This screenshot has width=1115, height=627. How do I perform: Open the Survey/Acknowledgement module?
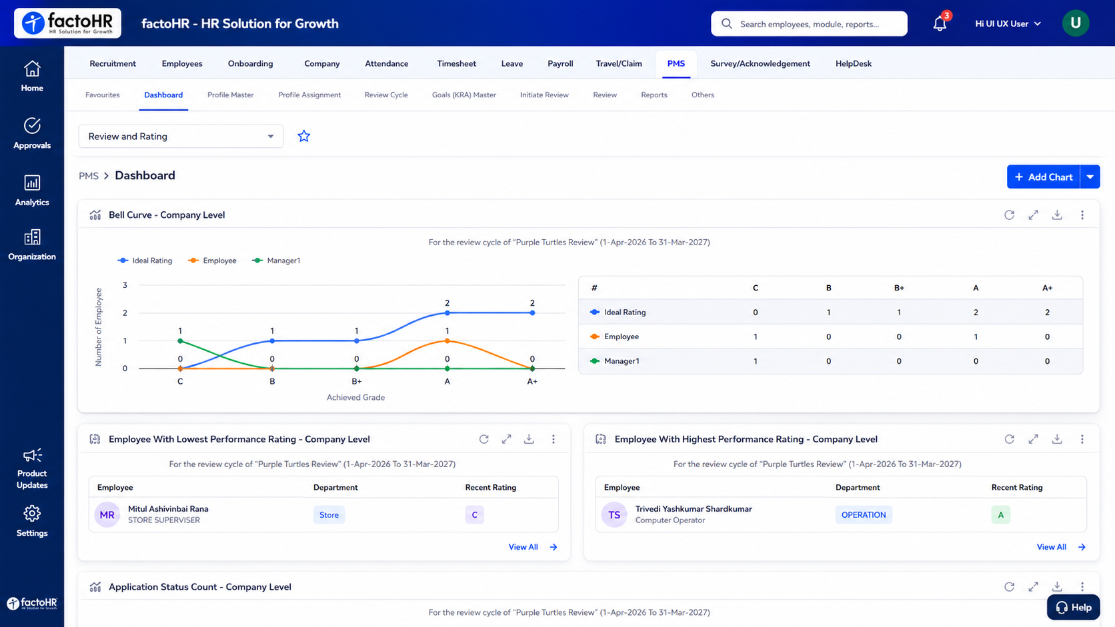click(x=760, y=63)
